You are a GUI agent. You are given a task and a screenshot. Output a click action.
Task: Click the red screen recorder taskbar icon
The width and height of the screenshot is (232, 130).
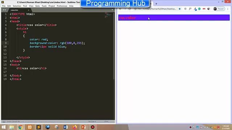point(93,127)
